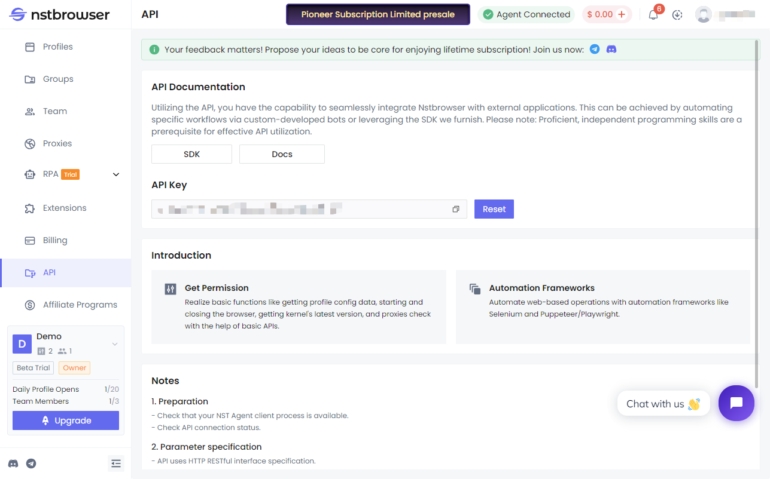
Task: Add funds with balance plus icon
Action: (622, 14)
